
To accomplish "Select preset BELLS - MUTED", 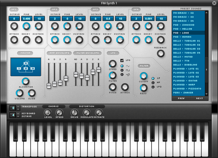I will pyautogui.click(x=188, y=57).
